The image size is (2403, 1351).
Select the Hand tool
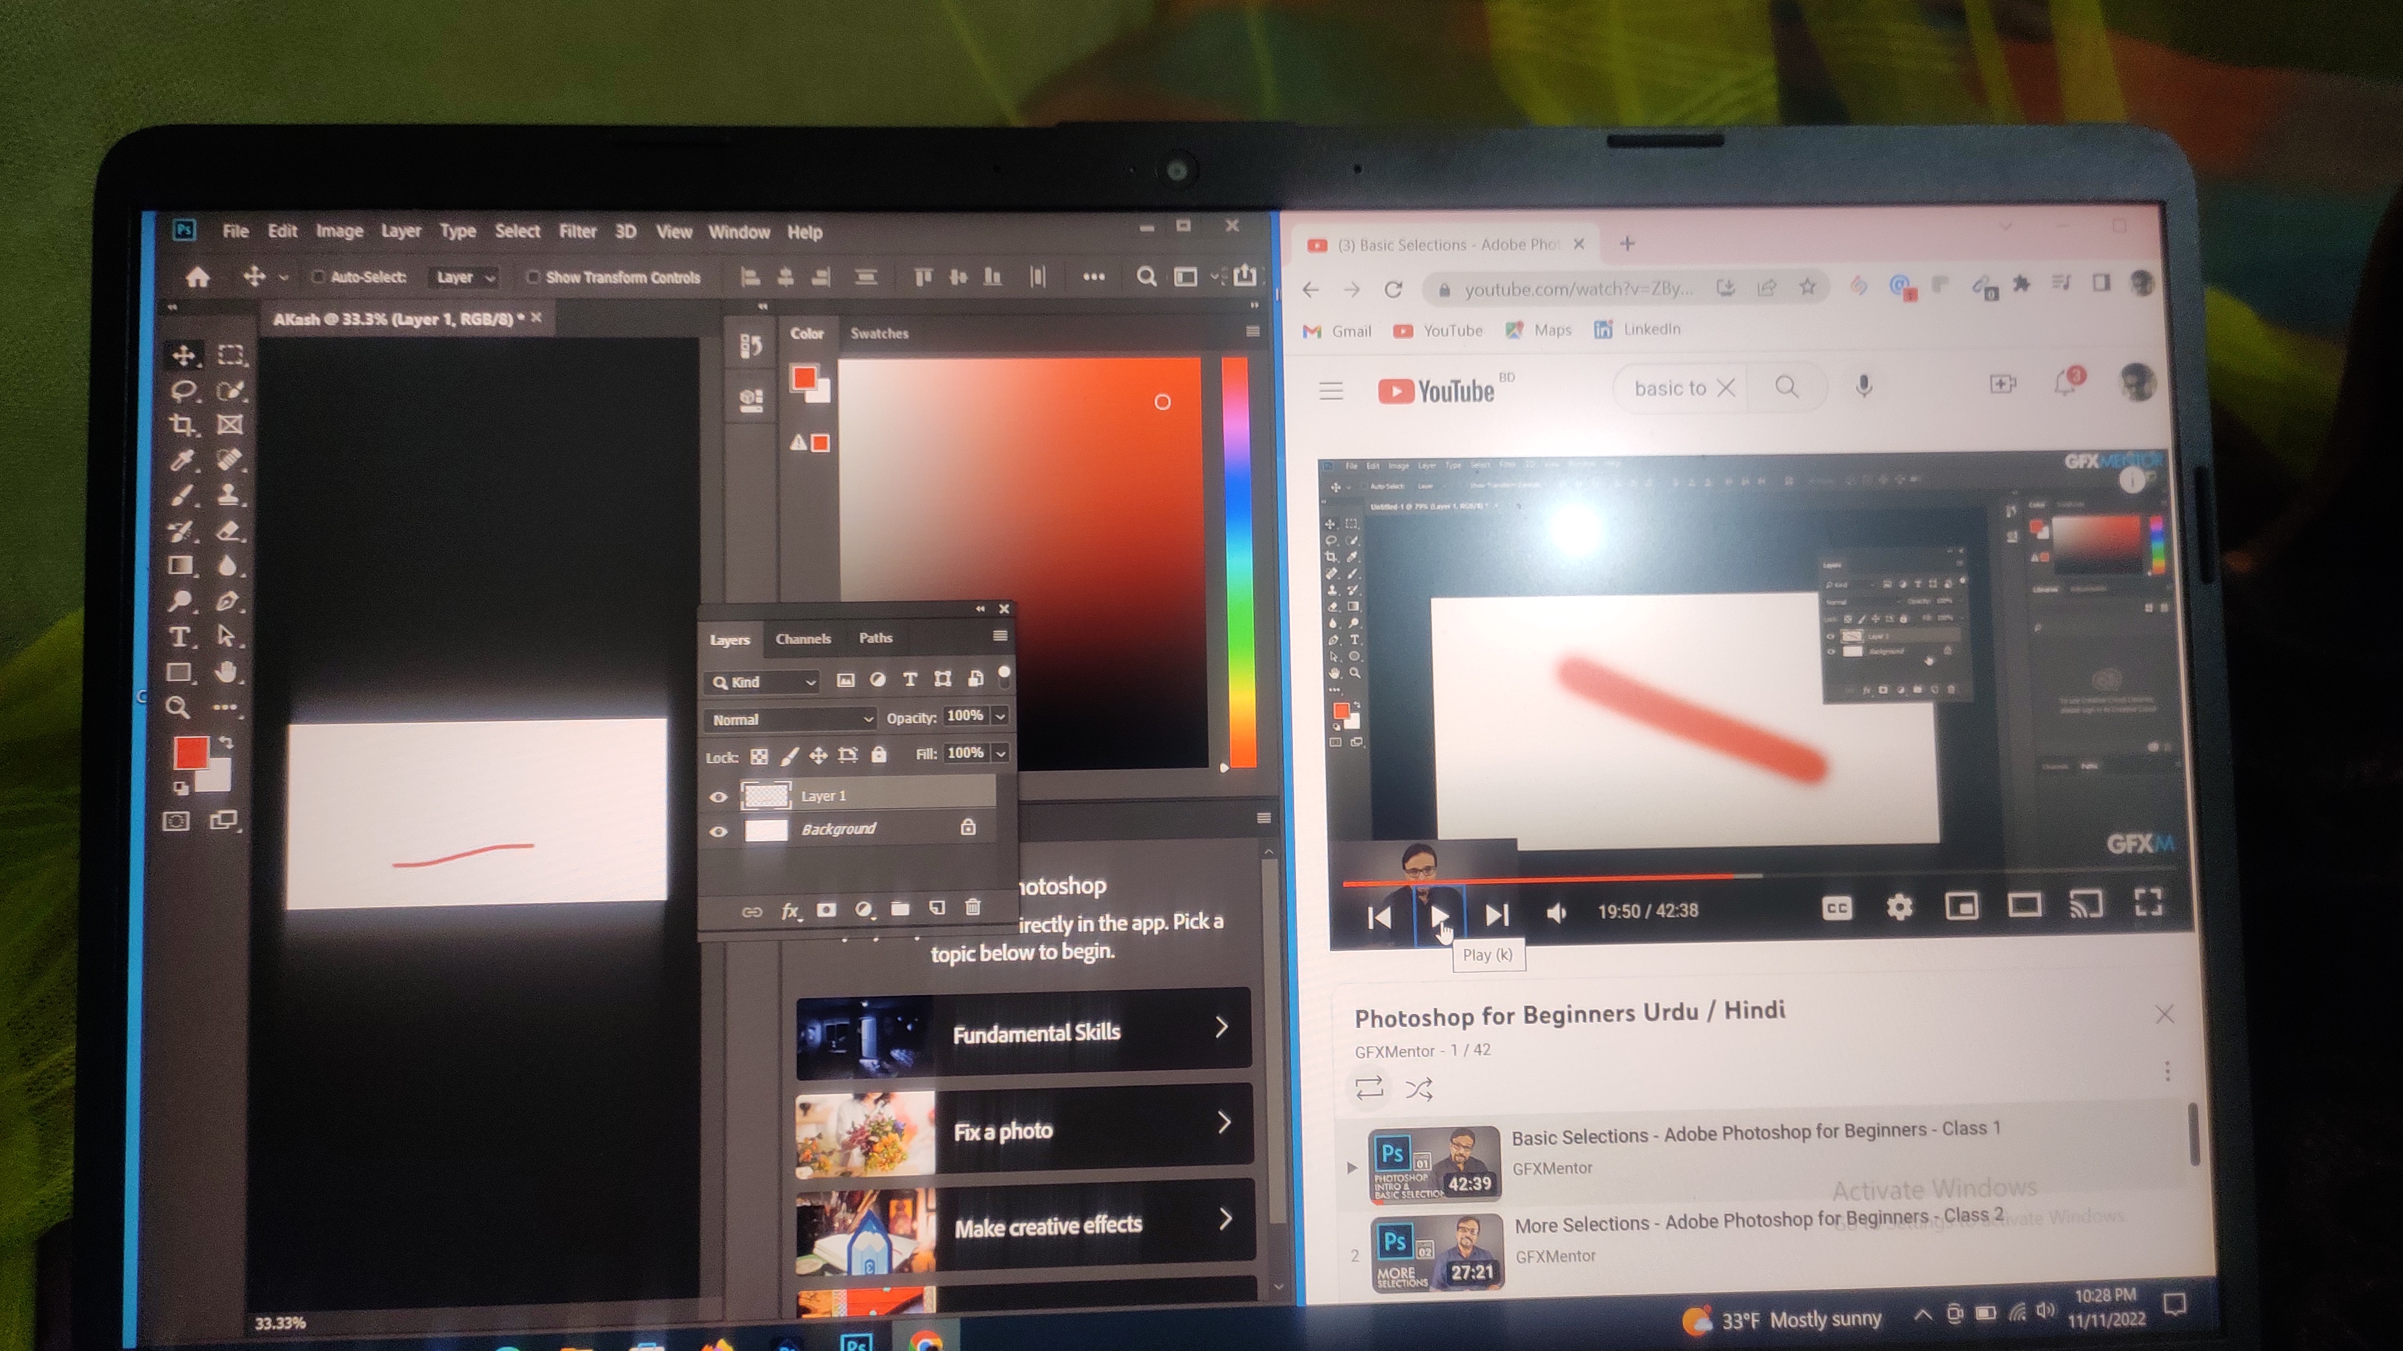pos(226,672)
